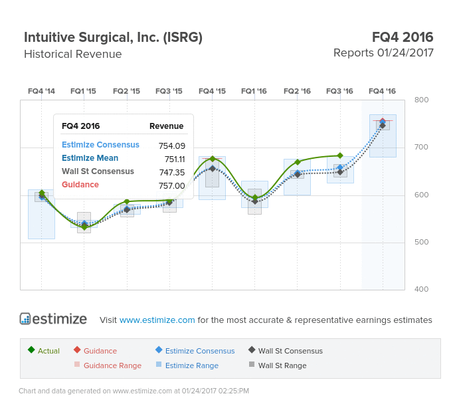Screen dimensions: 455x412
Task: Click the Reports 01/24/2017 text
Action: tap(383, 53)
